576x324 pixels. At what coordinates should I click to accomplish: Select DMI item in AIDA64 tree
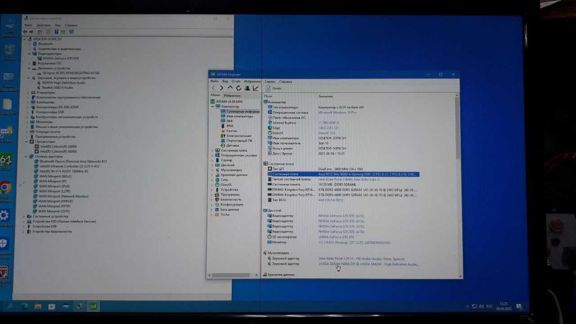[x=226, y=121]
